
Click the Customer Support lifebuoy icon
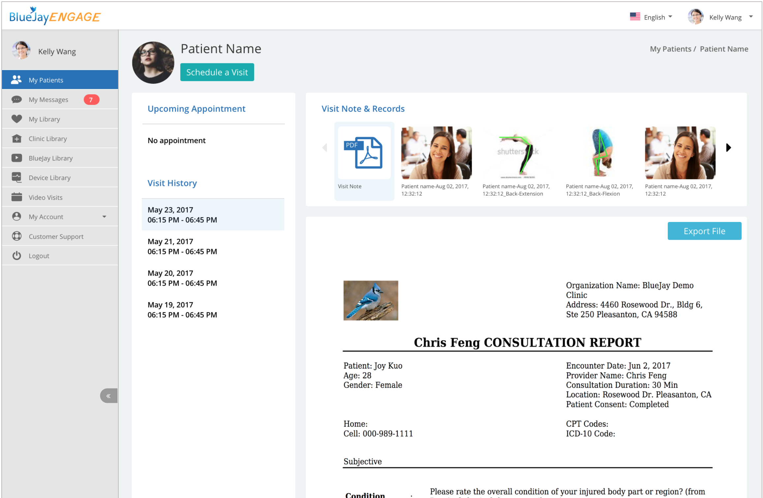tap(16, 236)
